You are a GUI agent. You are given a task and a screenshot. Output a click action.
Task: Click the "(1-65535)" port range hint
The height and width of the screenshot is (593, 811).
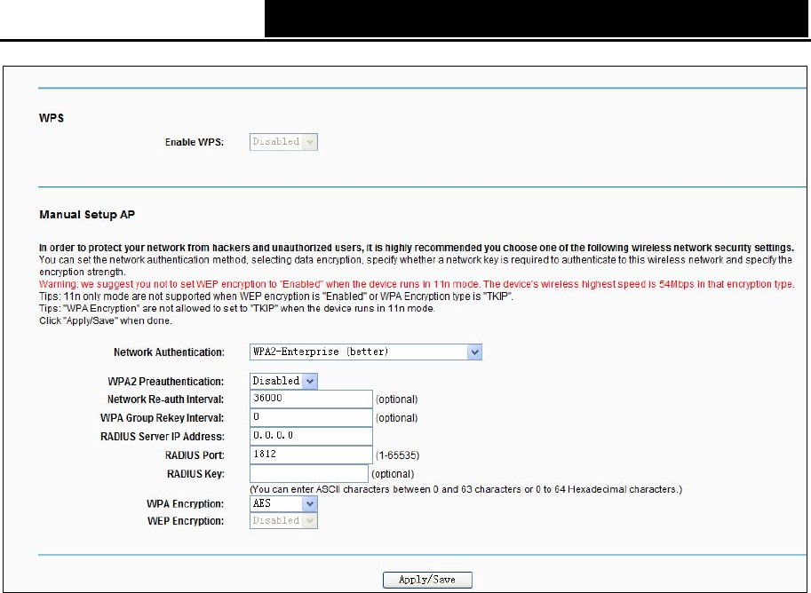pyautogui.click(x=397, y=455)
